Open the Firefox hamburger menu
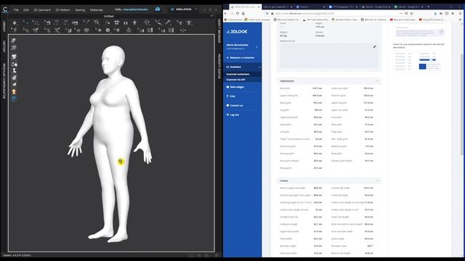The height and width of the screenshot is (261, 465). 461,13
